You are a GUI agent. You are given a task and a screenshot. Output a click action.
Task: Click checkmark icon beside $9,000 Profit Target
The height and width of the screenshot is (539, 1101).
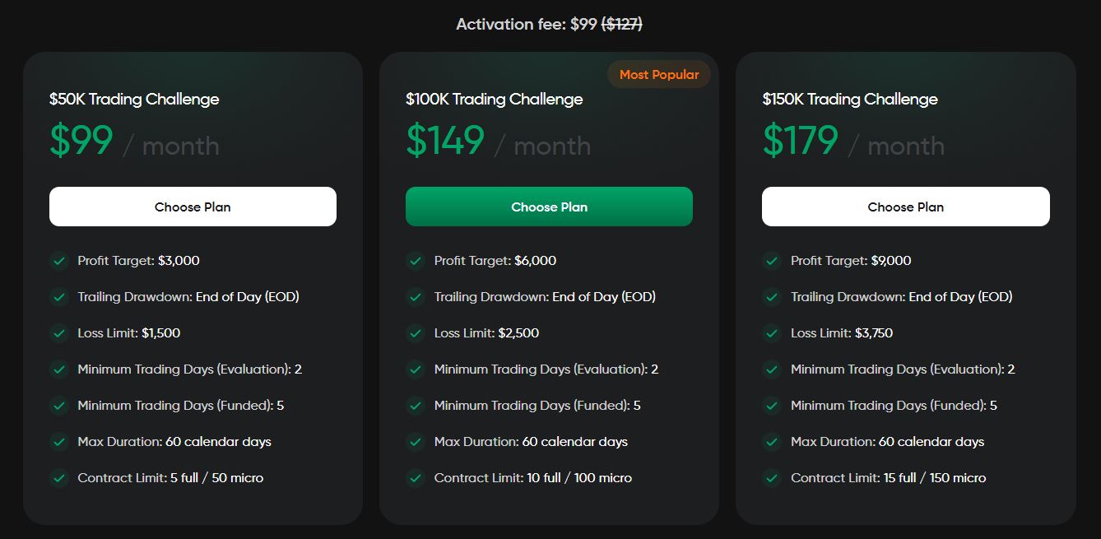point(772,262)
